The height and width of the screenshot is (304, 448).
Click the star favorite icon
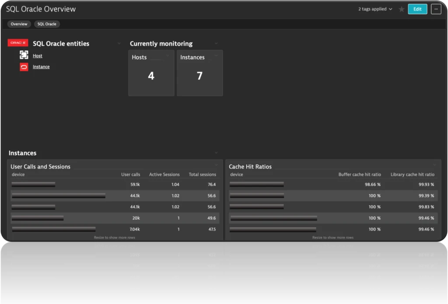click(401, 9)
